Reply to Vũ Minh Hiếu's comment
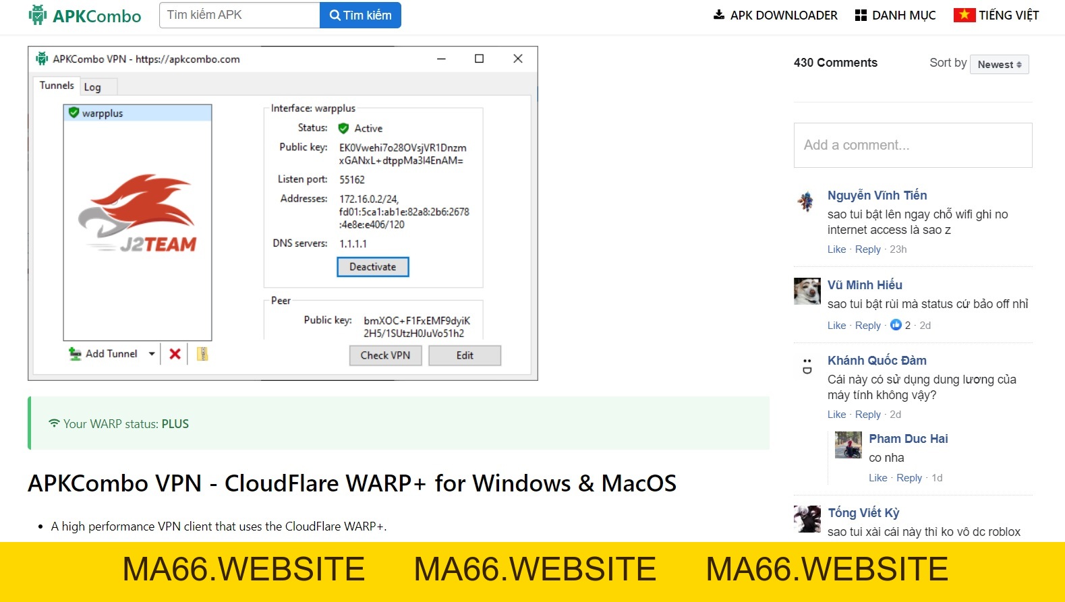This screenshot has height=602, width=1065. click(x=868, y=326)
